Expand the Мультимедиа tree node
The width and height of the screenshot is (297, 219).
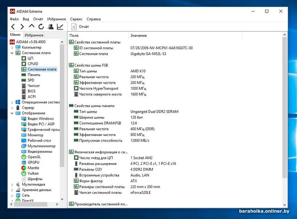(12, 185)
